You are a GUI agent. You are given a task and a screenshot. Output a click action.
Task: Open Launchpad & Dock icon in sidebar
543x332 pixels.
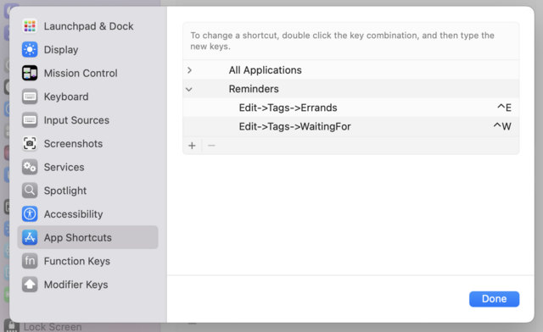(x=30, y=26)
